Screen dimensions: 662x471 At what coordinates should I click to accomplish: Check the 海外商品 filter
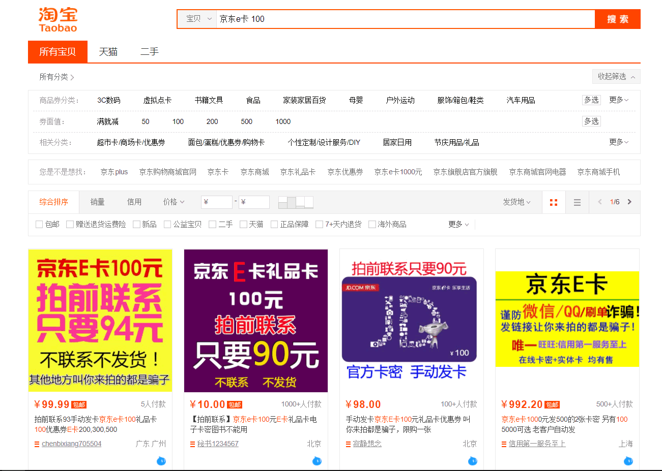point(372,225)
